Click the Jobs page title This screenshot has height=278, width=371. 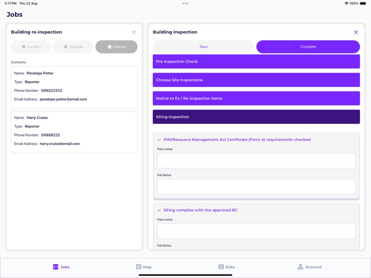[x=14, y=14]
